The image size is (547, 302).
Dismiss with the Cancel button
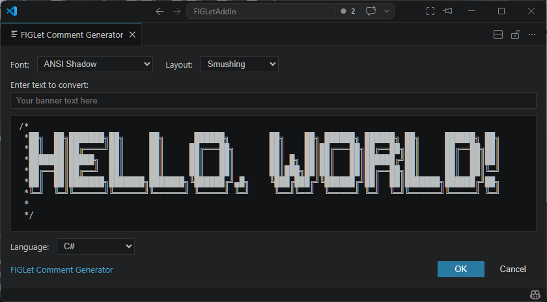click(513, 269)
